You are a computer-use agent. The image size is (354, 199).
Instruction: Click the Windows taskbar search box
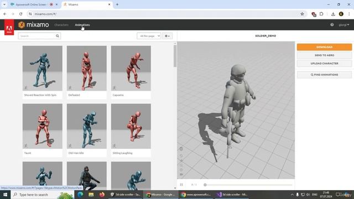43,195
